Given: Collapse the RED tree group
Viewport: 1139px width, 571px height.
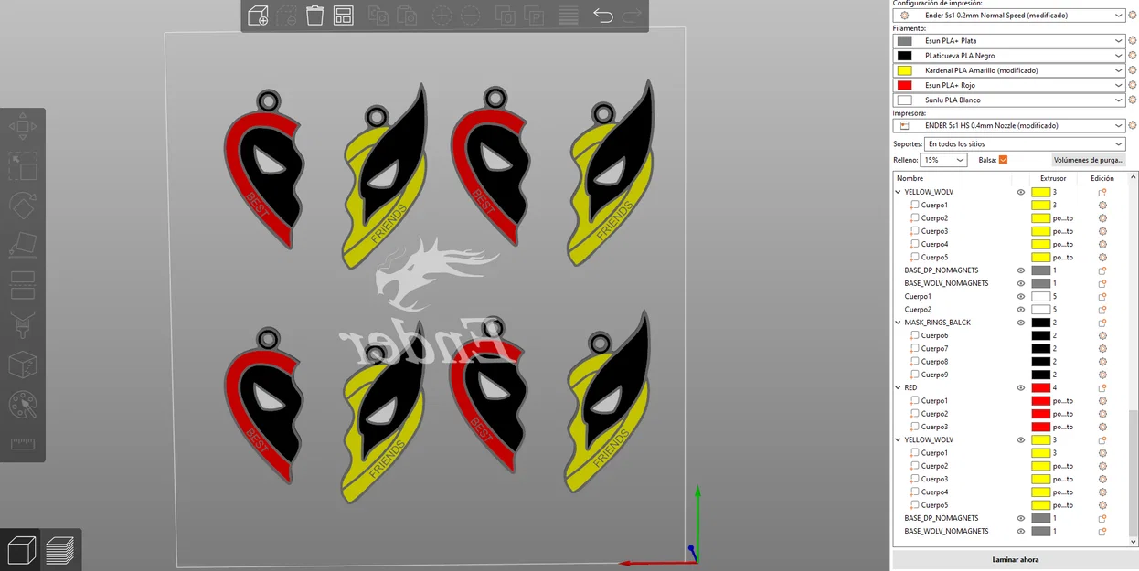Looking at the screenshot, I should pyautogui.click(x=899, y=388).
